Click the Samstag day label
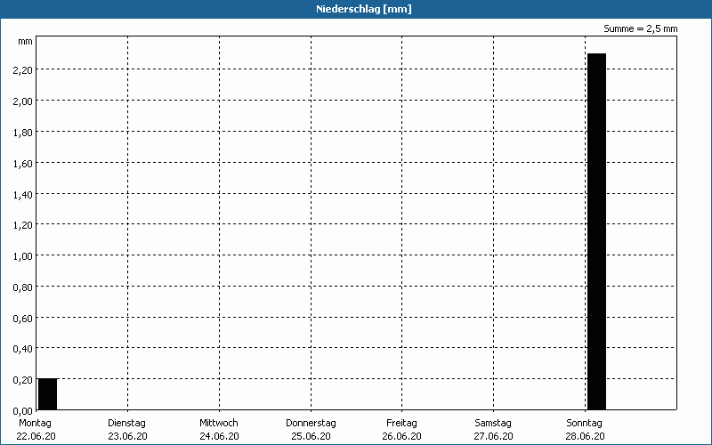 click(x=493, y=423)
